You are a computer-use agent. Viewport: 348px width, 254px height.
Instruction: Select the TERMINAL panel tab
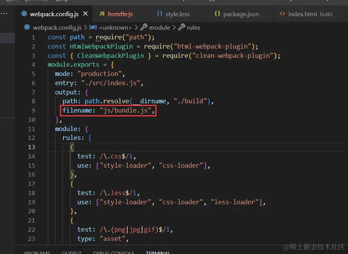tap(158, 252)
